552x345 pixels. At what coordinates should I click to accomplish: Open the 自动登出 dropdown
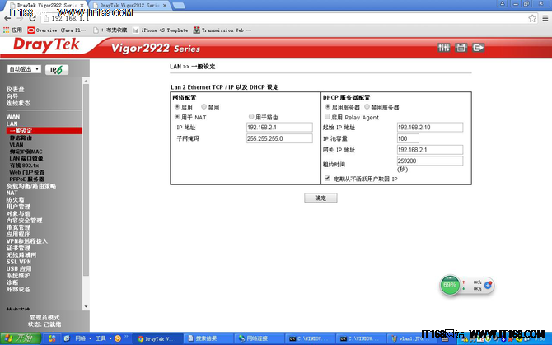pyautogui.click(x=24, y=70)
